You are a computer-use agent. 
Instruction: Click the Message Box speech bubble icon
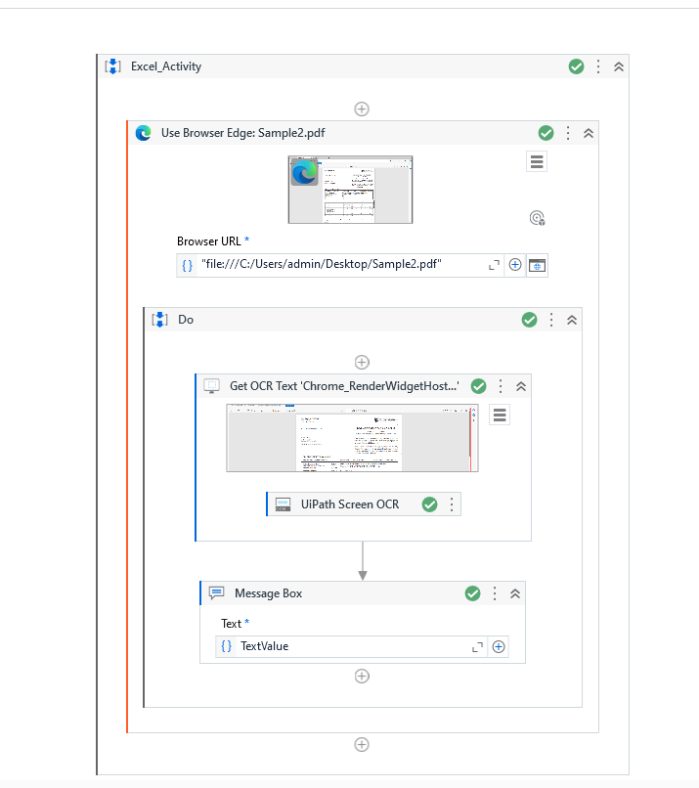click(x=217, y=593)
